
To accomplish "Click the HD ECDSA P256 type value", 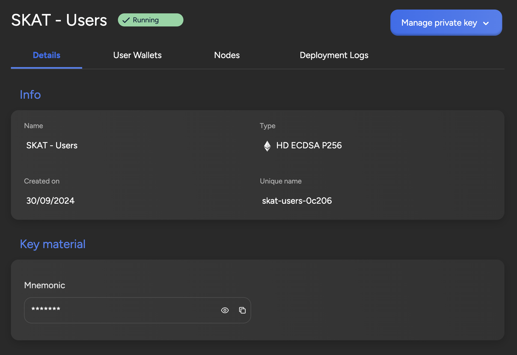I will point(309,145).
